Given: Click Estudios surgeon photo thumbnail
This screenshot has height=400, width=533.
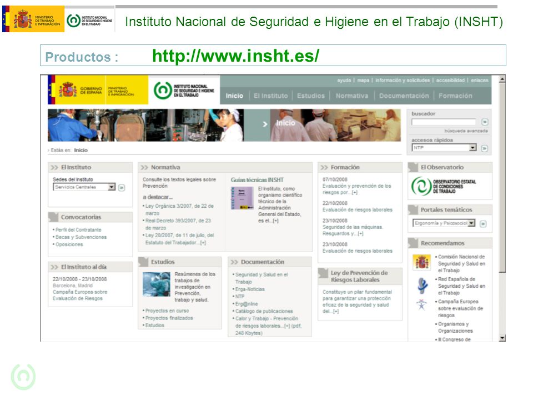Looking at the screenshot, I should [x=157, y=284].
